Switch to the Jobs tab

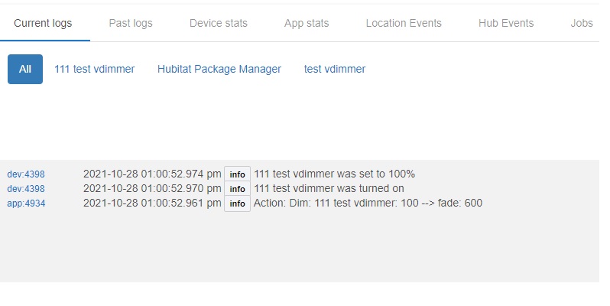[x=582, y=24]
